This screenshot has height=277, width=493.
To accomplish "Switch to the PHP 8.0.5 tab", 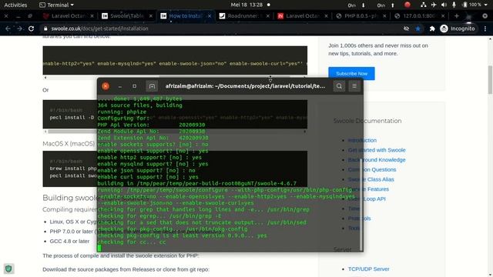I will (x=361, y=15).
